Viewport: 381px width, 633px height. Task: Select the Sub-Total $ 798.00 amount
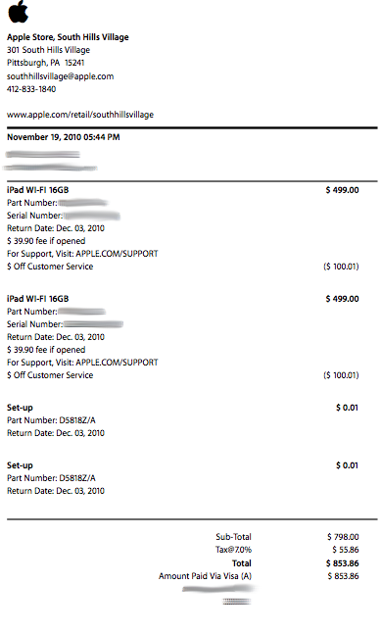(343, 537)
